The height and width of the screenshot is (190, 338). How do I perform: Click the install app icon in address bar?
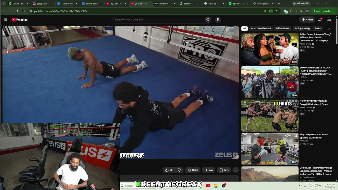(x=271, y=11)
